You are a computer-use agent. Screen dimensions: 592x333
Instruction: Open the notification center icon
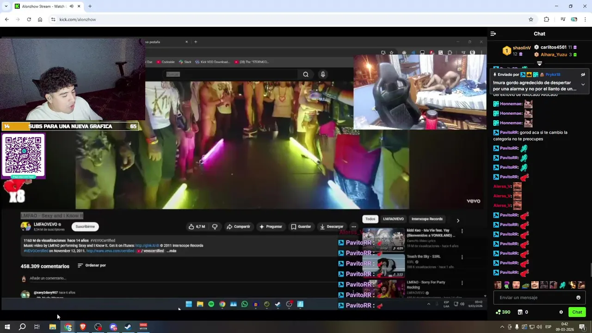coord(582,327)
